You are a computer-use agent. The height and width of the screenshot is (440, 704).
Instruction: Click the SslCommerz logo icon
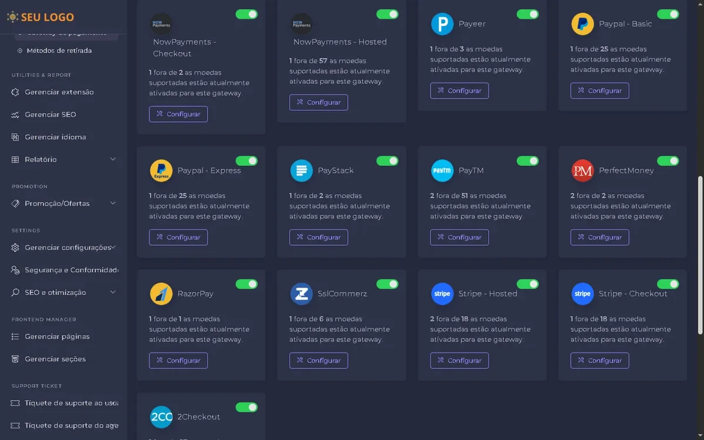coord(302,294)
